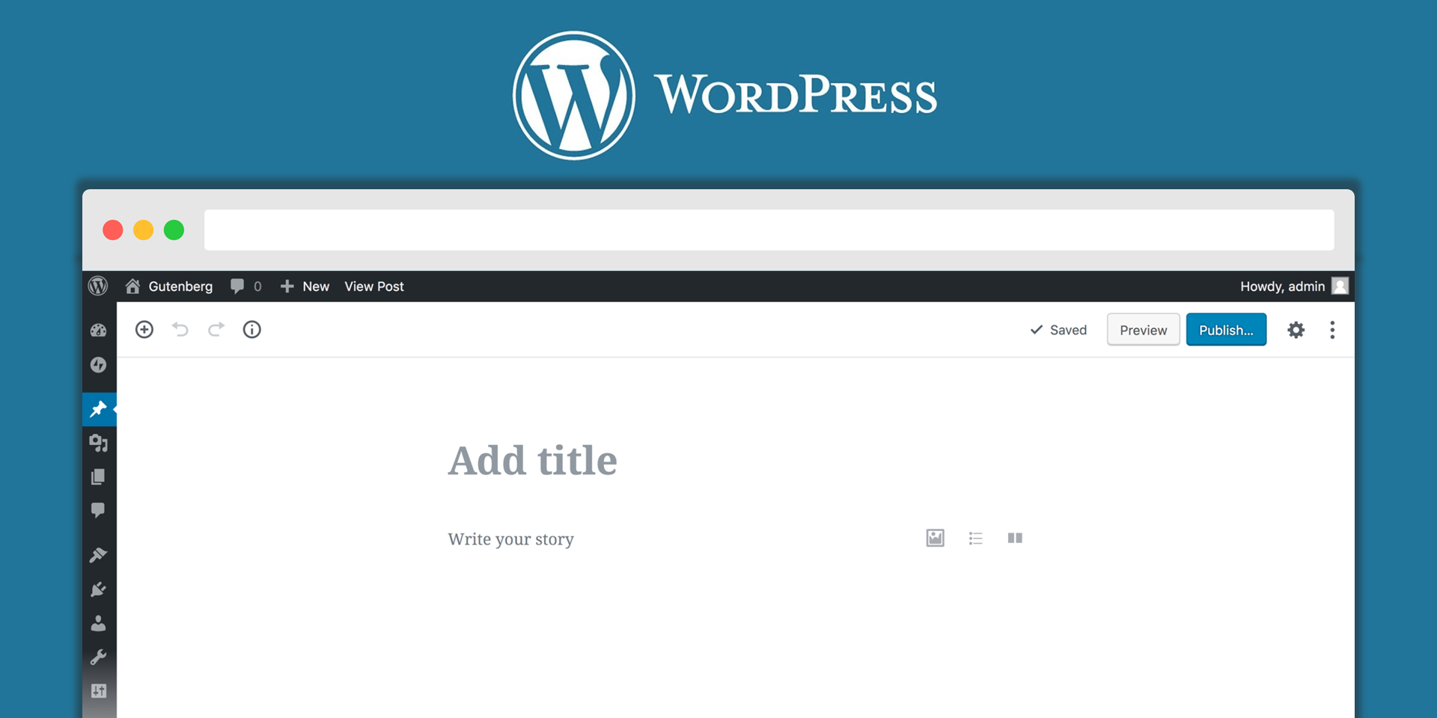
Task: Open Media library icon in sidebar
Action: (x=99, y=443)
